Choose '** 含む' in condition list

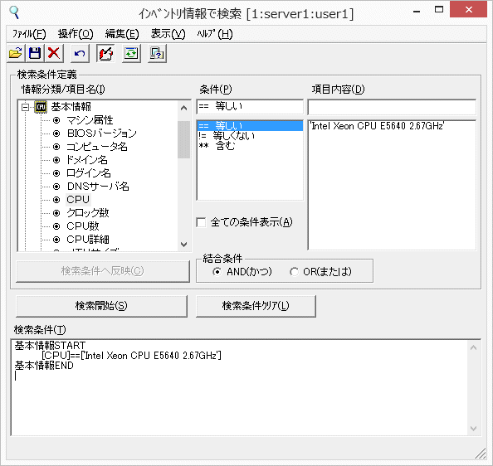(x=250, y=146)
